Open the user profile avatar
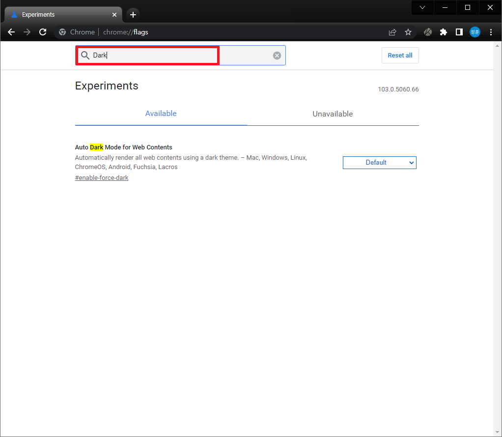502x437 pixels. pos(475,32)
